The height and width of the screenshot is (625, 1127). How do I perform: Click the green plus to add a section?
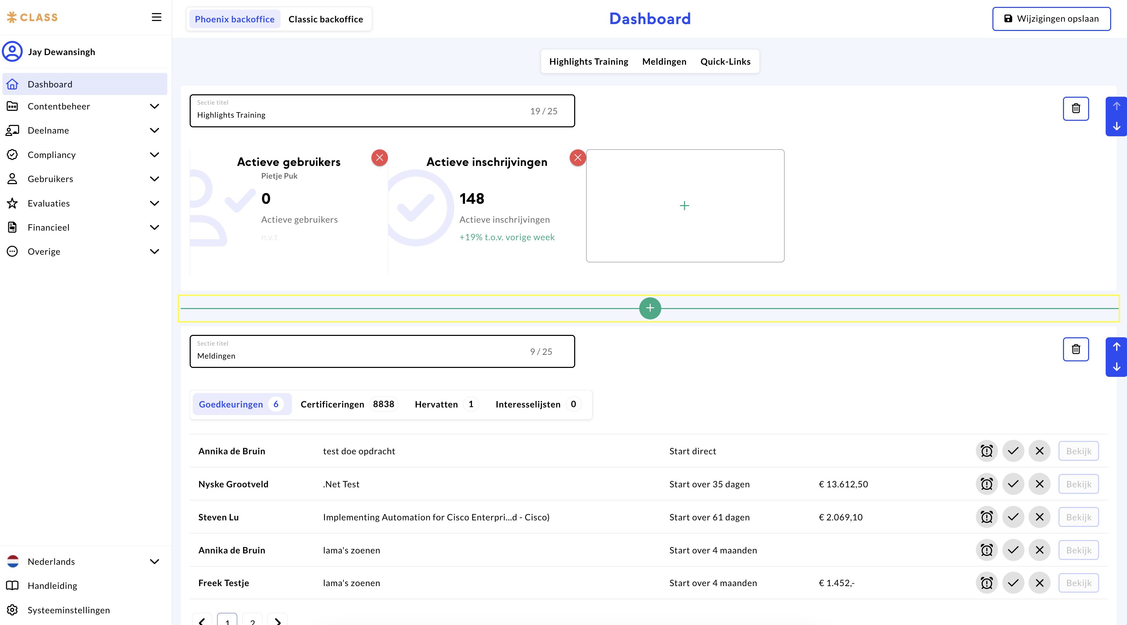coord(650,308)
